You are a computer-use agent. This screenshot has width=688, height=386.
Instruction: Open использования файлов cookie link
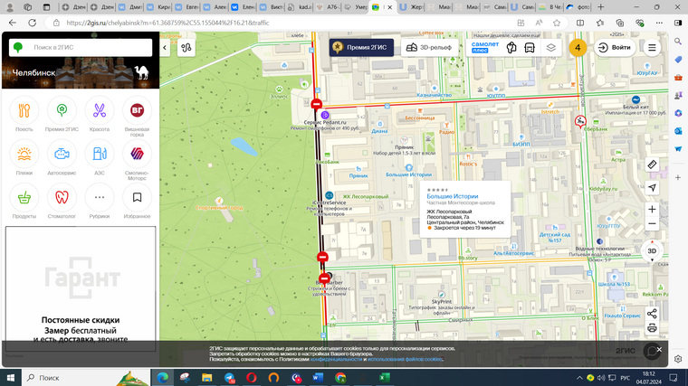tap(405, 359)
